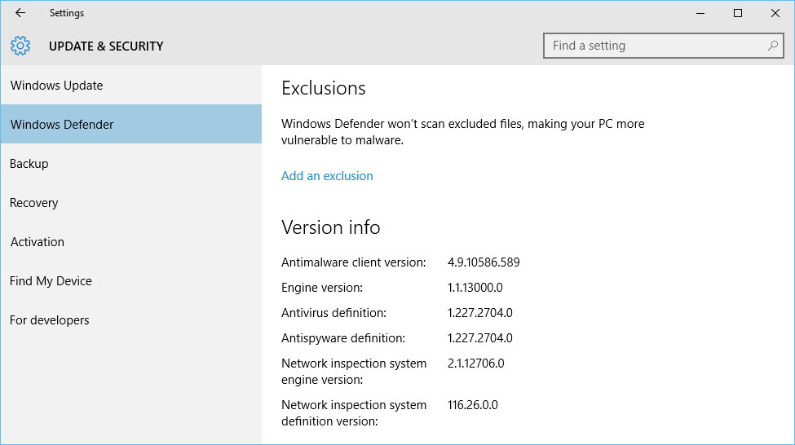Navigate to For developers section

point(50,320)
